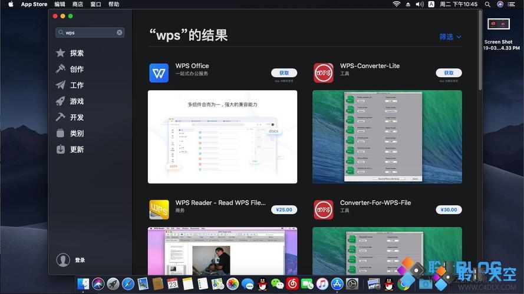Open the Apple menu

pos(11,4)
